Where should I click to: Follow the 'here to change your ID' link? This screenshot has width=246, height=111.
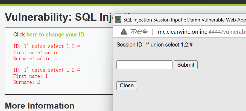[55, 35]
